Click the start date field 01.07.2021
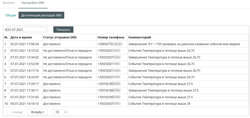The width and height of the screenshot is (250, 118). [x=27, y=30]
